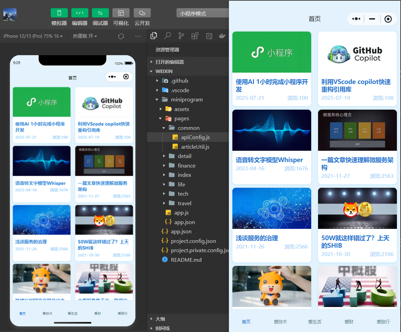Open the hot reload dropdown
The image size is (401, 332).
click(x=85, y=36)
